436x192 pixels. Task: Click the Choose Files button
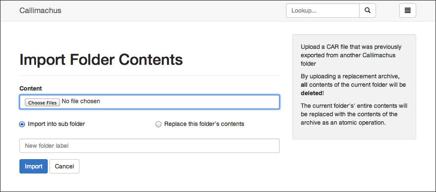tap(42, 102)
